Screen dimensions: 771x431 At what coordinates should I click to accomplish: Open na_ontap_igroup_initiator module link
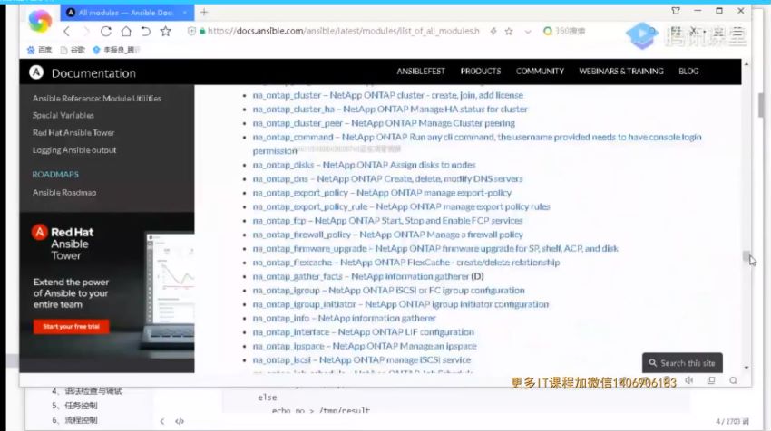pos(400,304)
